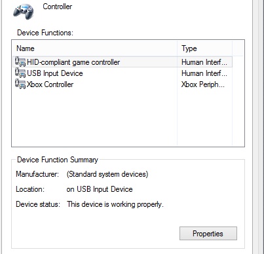This screenshot has width=264, height=254.
Task: Click the on USB Input Device location text
Action: coord(100,189)
